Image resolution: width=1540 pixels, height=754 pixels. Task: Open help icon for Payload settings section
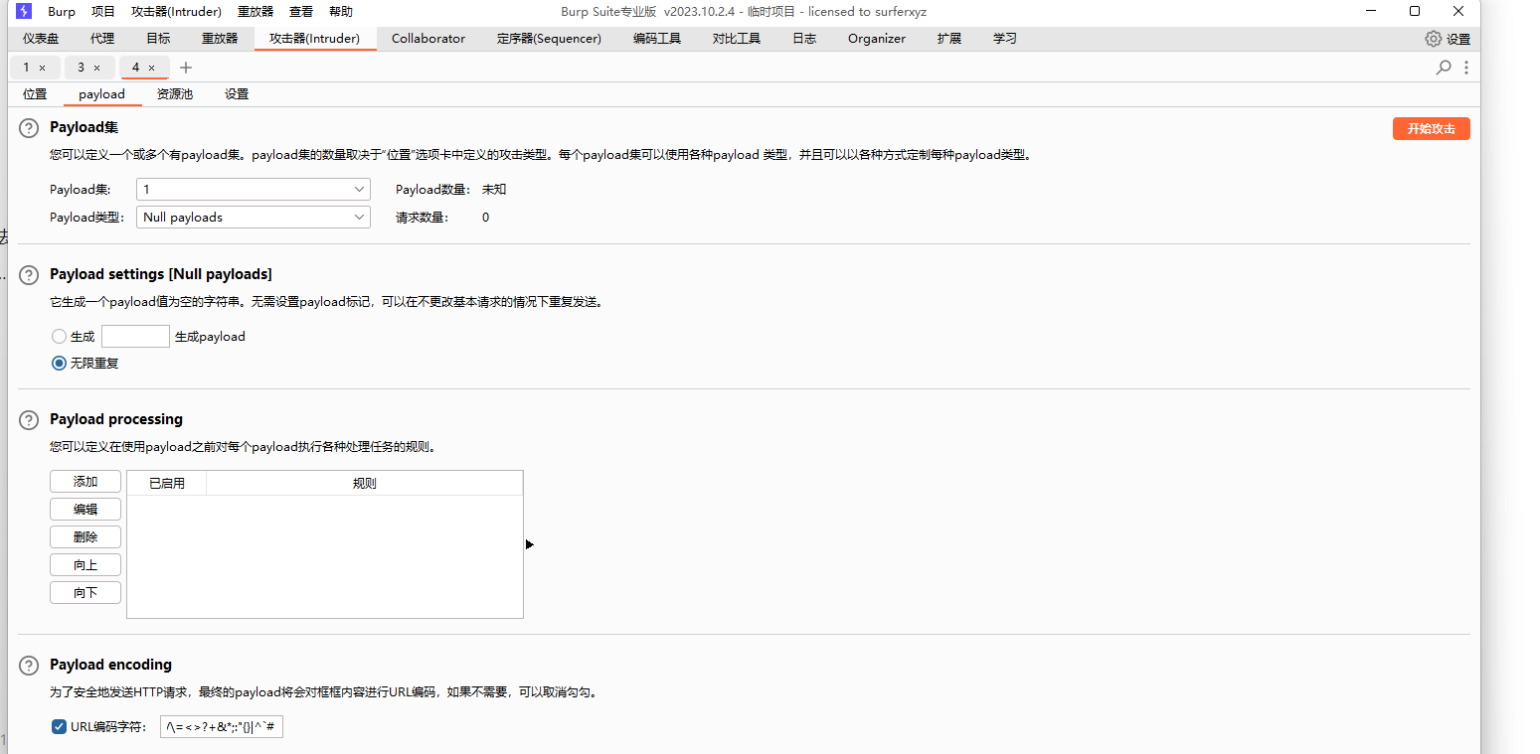(x=29, y=275)
